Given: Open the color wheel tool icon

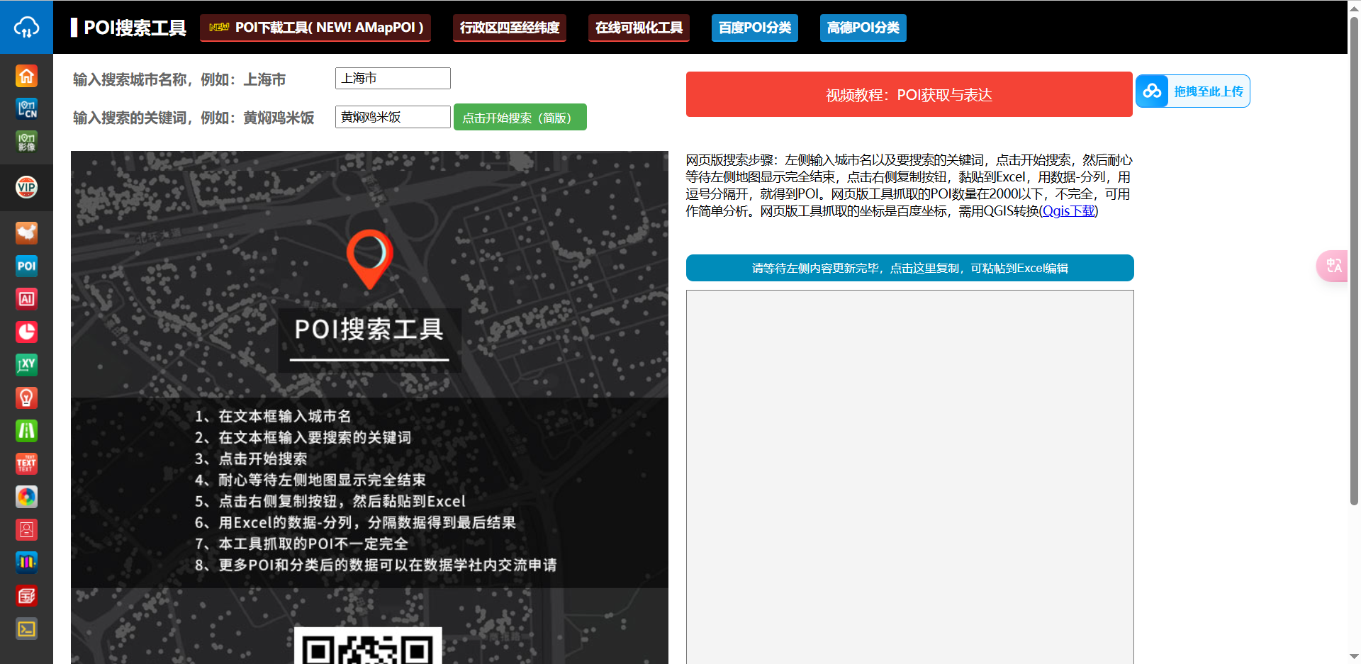Looking at the screenshot, I should (26, 497).
